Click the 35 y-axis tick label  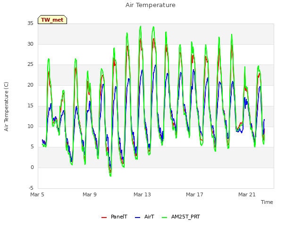(x=30, y=24)
